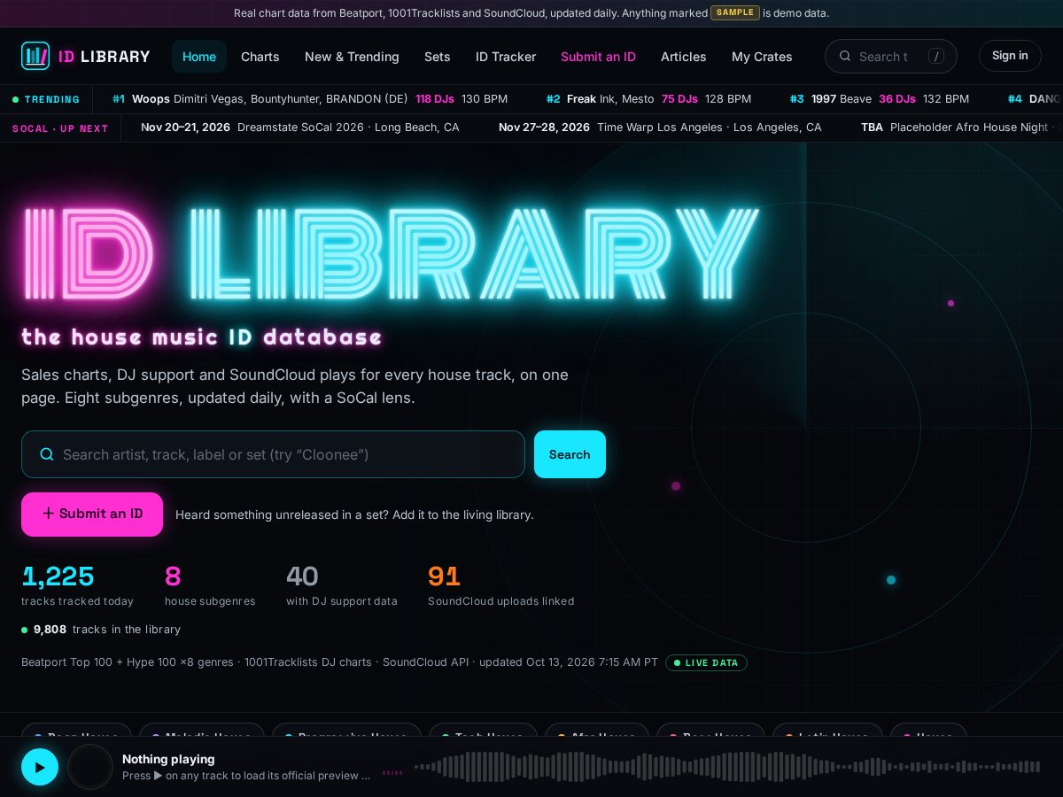Click the Nov 27–28, 2026 event date

coord(544,128)
